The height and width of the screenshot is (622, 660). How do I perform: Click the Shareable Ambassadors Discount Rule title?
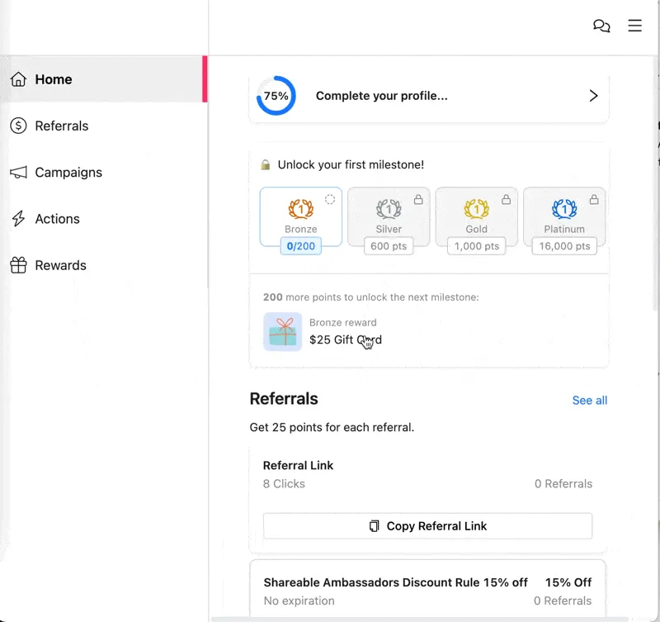coord(396,582)
